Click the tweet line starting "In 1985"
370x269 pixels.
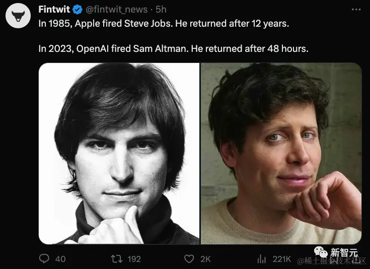[164, 24]
